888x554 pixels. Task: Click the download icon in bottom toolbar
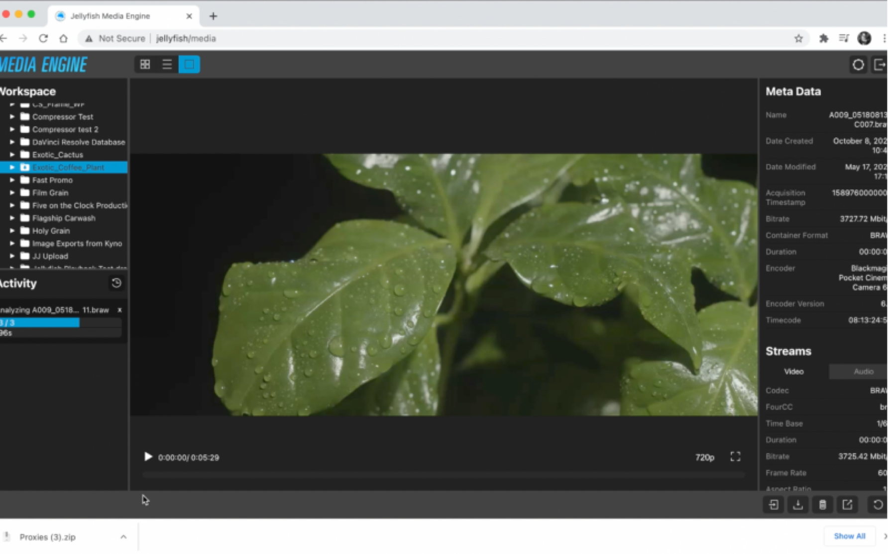point(798,505)
